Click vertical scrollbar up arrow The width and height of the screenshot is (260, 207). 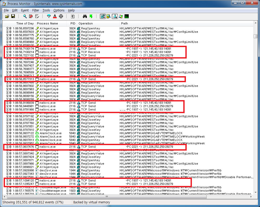[255, 23]
